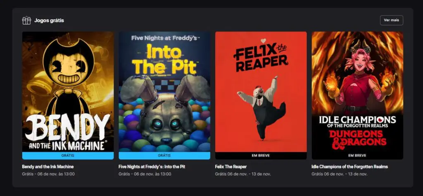The image size is (423, 196).
Task: Follow the Felix The Reaper title link
Action: (231, 167)
